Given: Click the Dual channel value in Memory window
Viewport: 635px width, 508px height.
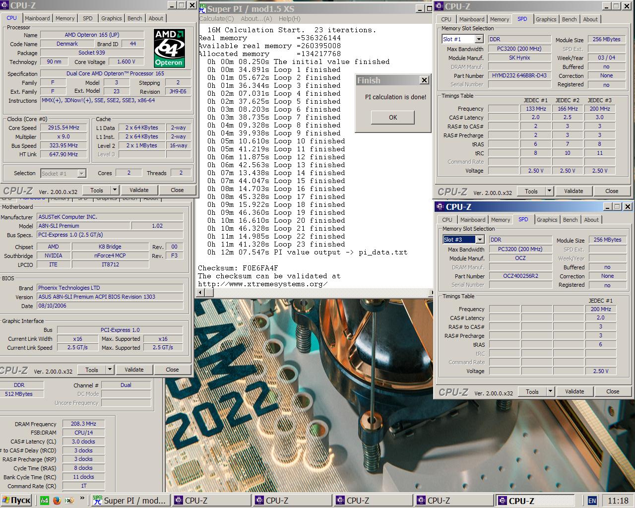Looking at the screenshot, I should click(x=126, y=385).
